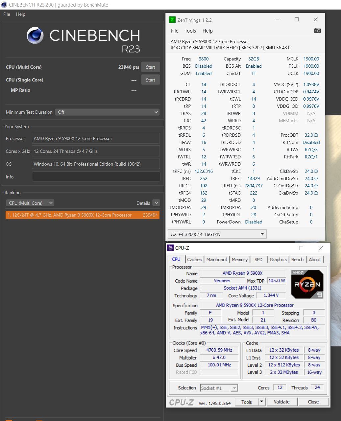Click the VSOC (SVI2) value 1,0938V
341x421 pixels.
311,84
